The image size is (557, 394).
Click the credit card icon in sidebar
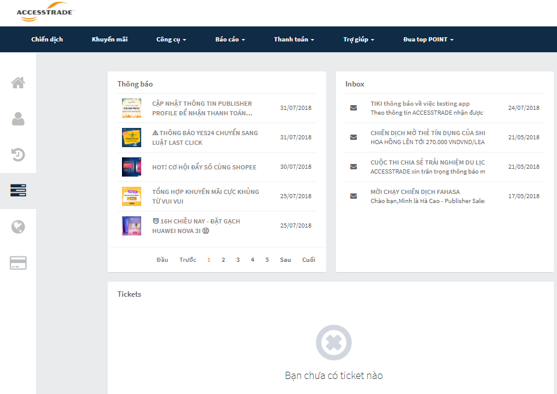(x=18, y=263)
